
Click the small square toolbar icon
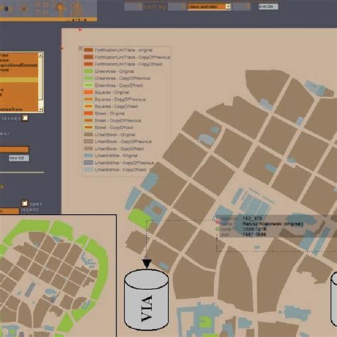(x=23, y=9)
